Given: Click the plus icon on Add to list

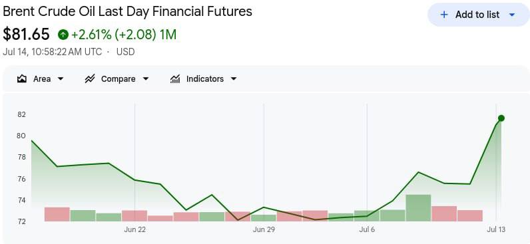Looking at the screenshot, I should (x=444, y=15).
